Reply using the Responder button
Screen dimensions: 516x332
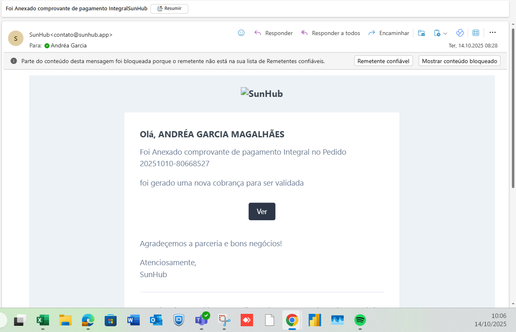pos(274,33)
